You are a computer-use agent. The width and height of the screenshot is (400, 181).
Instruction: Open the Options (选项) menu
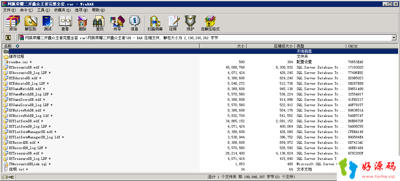81,10
